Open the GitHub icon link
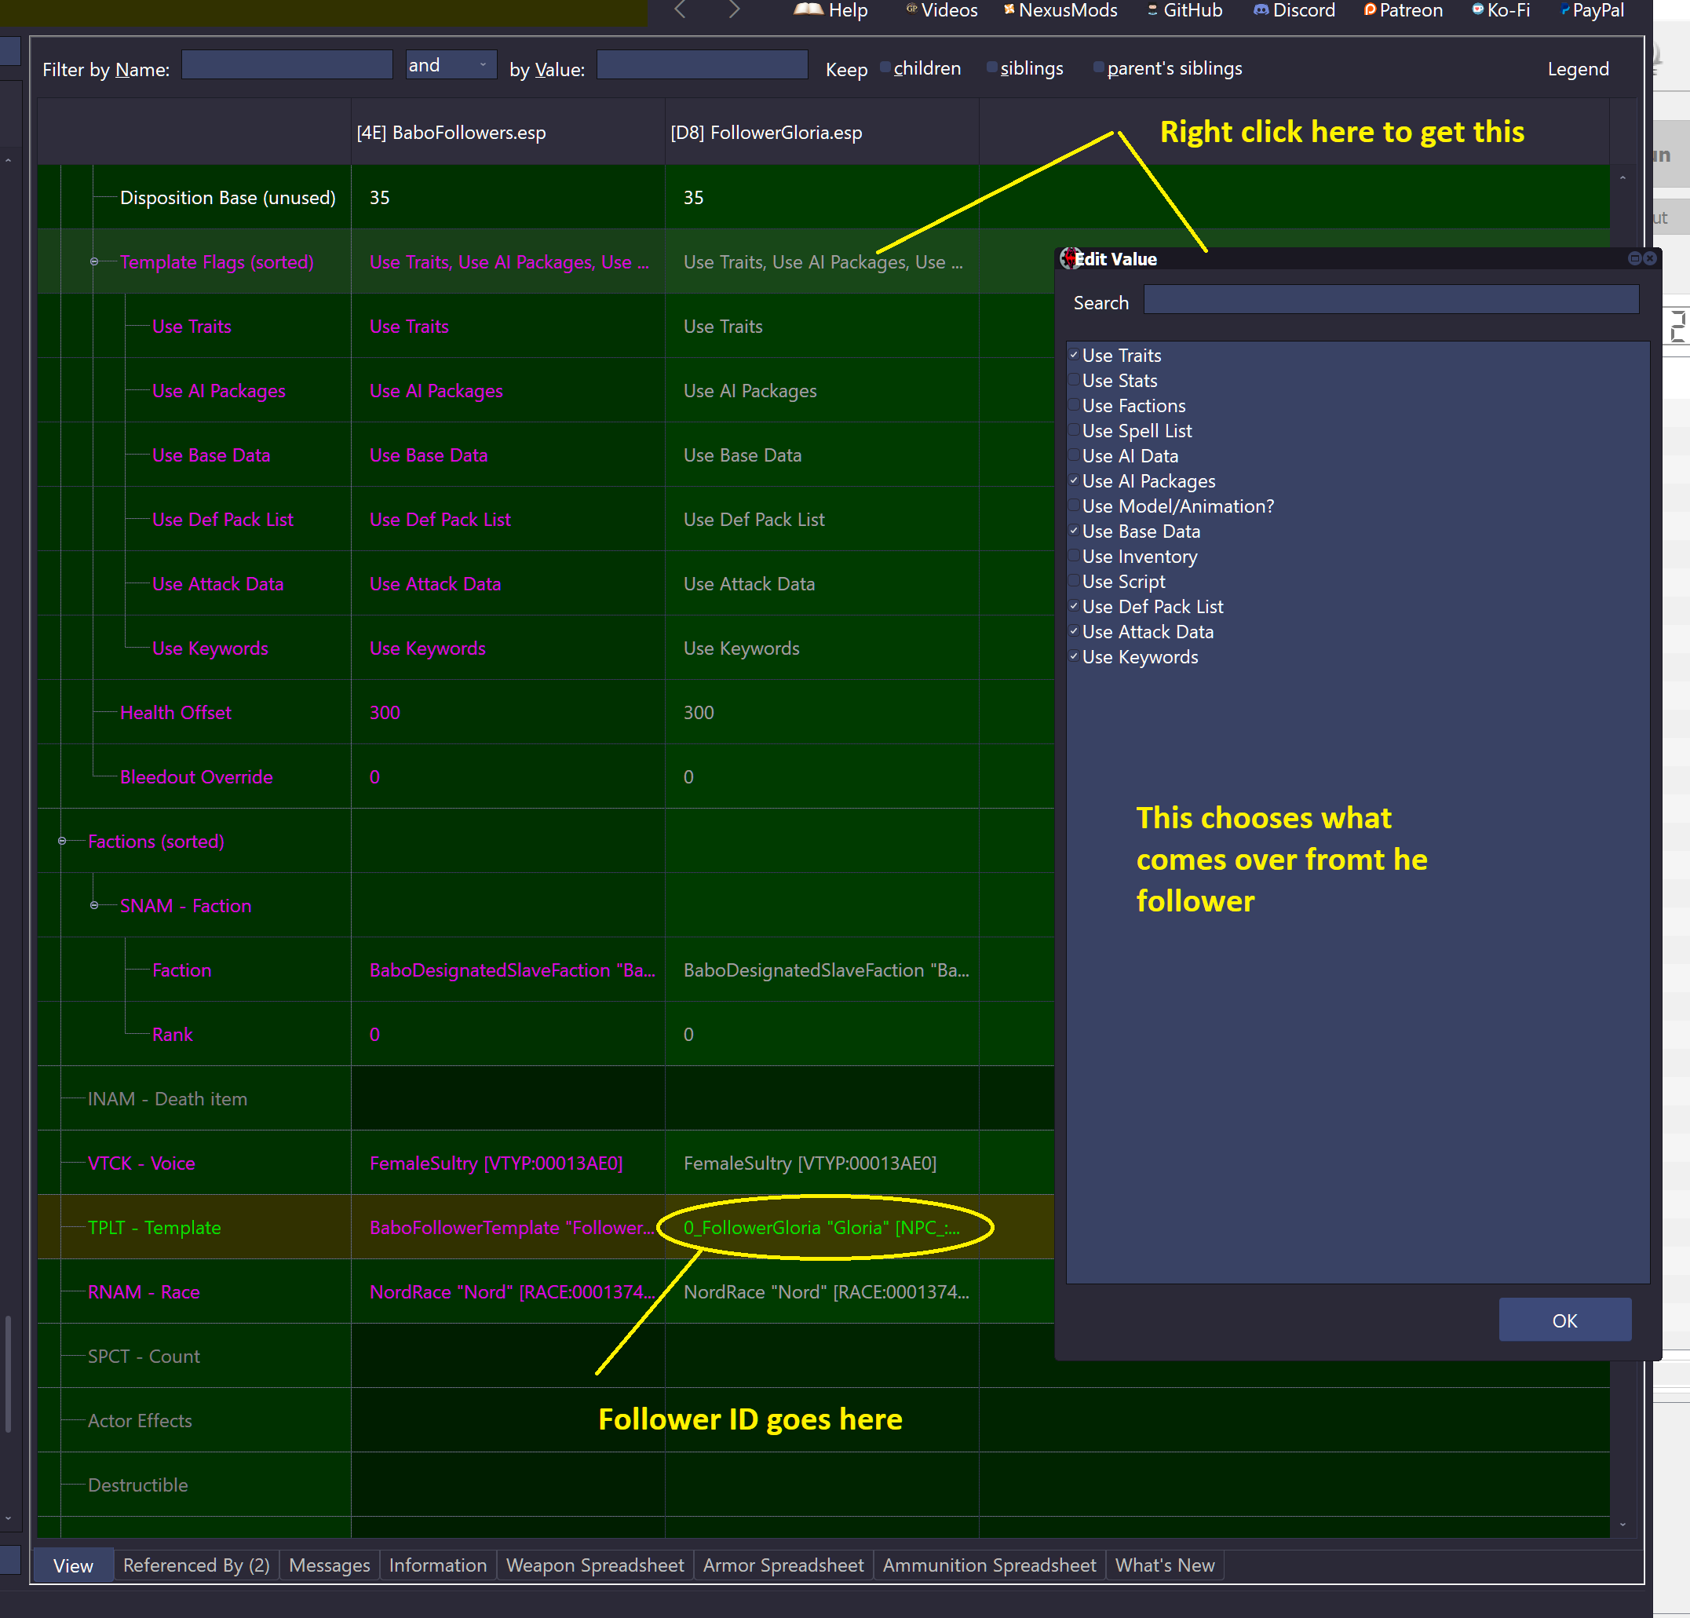 (x=1153, y=10)
